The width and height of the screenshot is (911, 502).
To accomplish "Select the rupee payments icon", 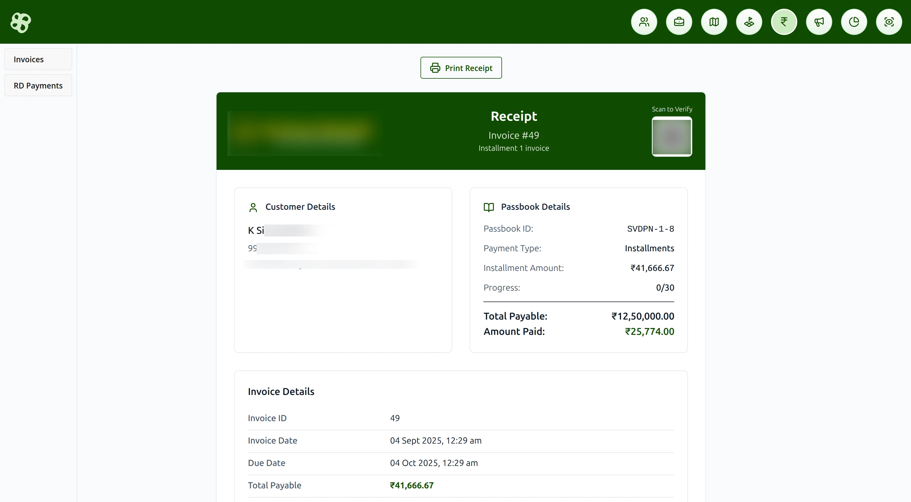I will [x=784, y=22].
